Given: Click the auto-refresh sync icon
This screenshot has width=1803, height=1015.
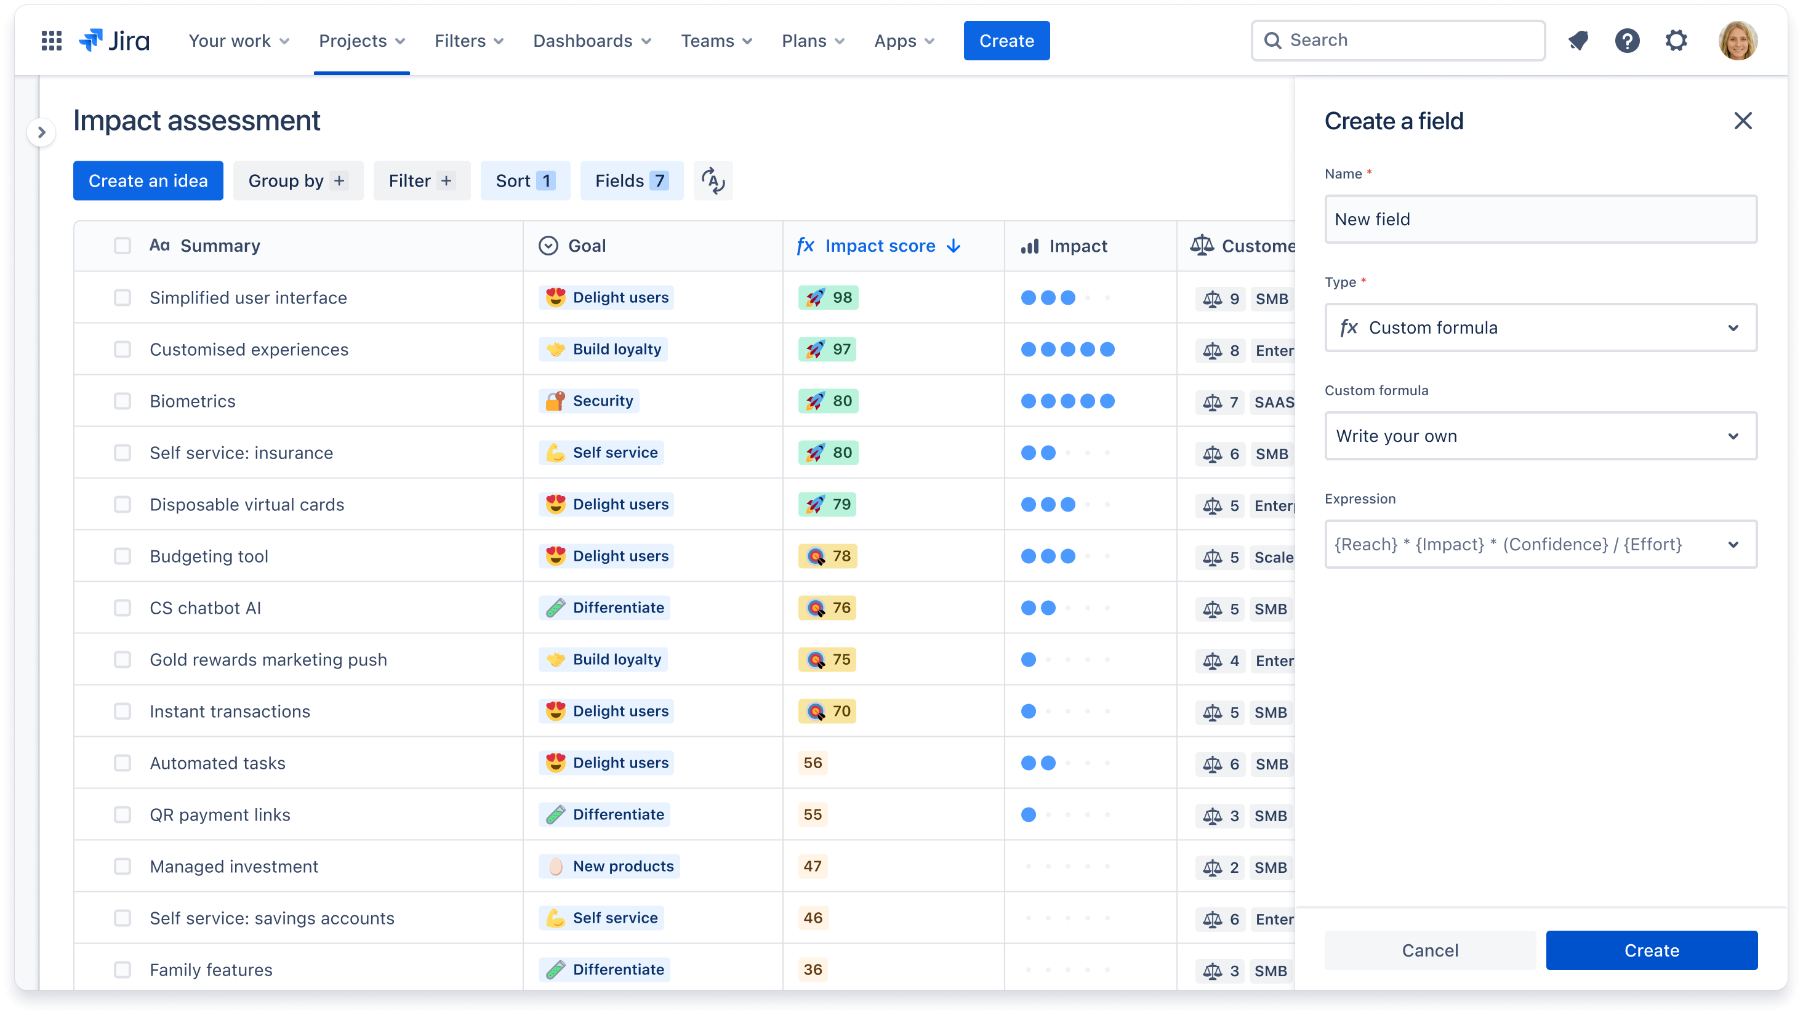Looking at the screenshot, I should point(713,181).
